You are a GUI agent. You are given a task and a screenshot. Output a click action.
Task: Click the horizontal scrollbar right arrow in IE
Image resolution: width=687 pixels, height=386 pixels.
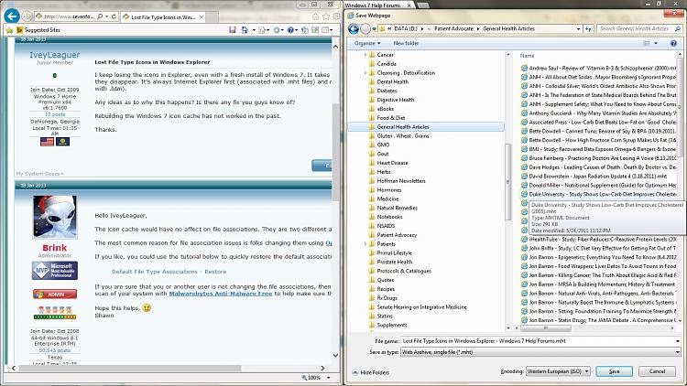pyautogui.click(x=323, y=368)
